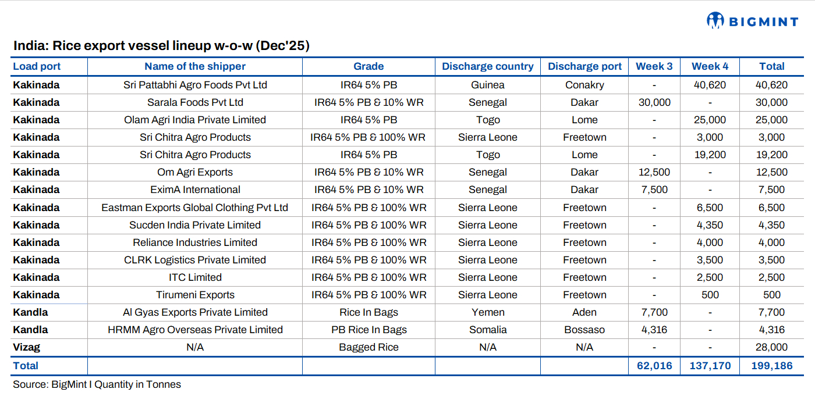The width and height of the screenshot is (815, 407).
Task: Click the ITC Limited shipper cell
Action: click(195, 277)
